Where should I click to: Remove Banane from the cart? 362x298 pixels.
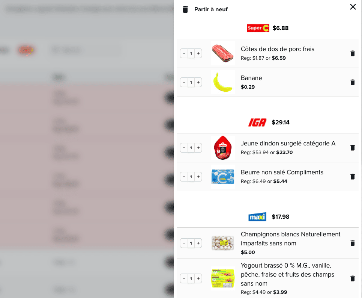click(x=352, y=82)
